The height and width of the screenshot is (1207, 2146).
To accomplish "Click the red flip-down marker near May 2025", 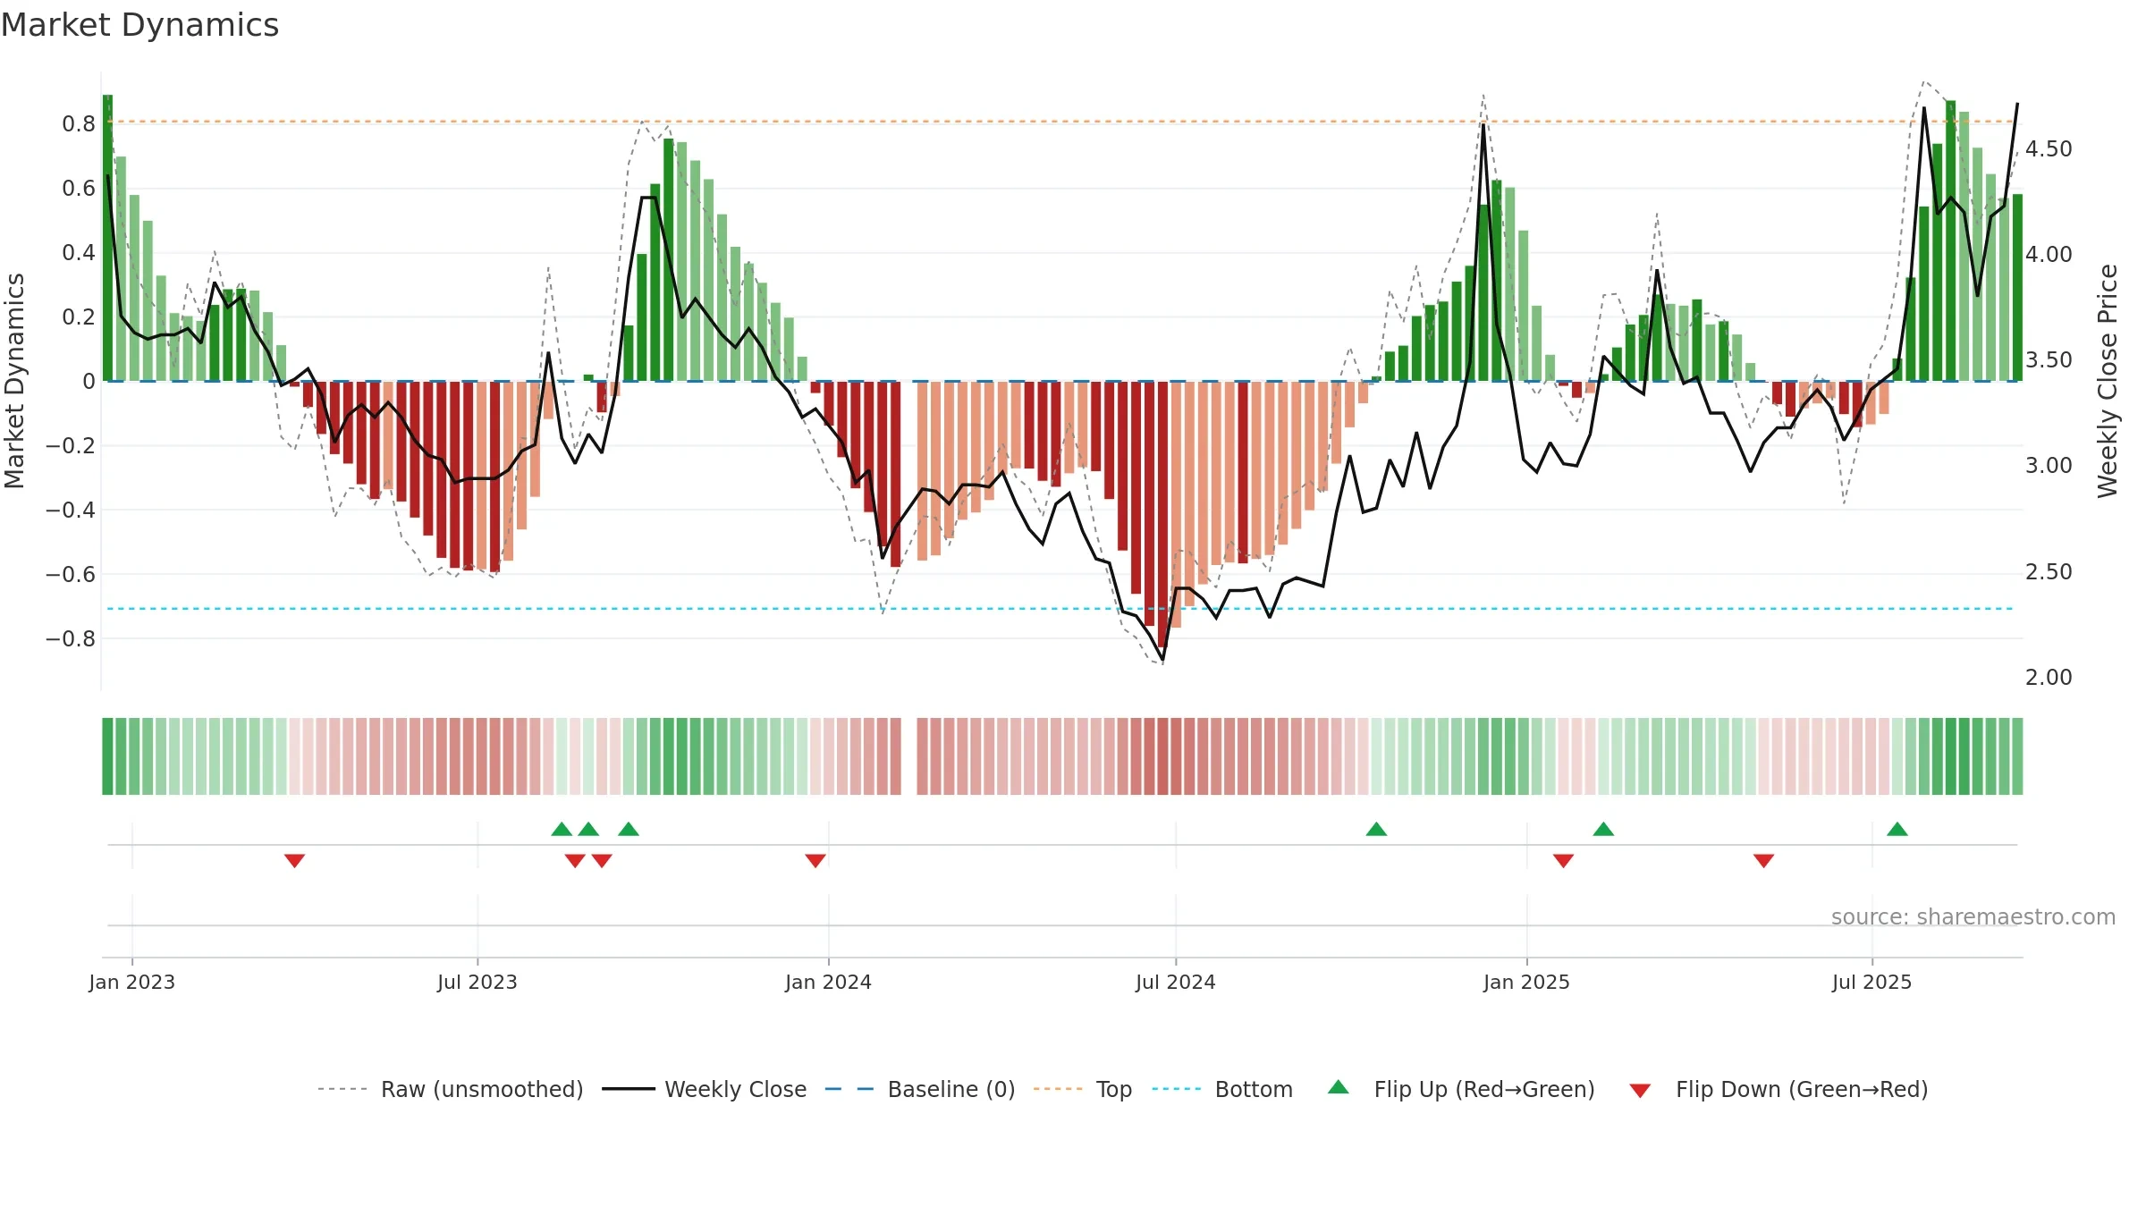I will pos(1763,860).
